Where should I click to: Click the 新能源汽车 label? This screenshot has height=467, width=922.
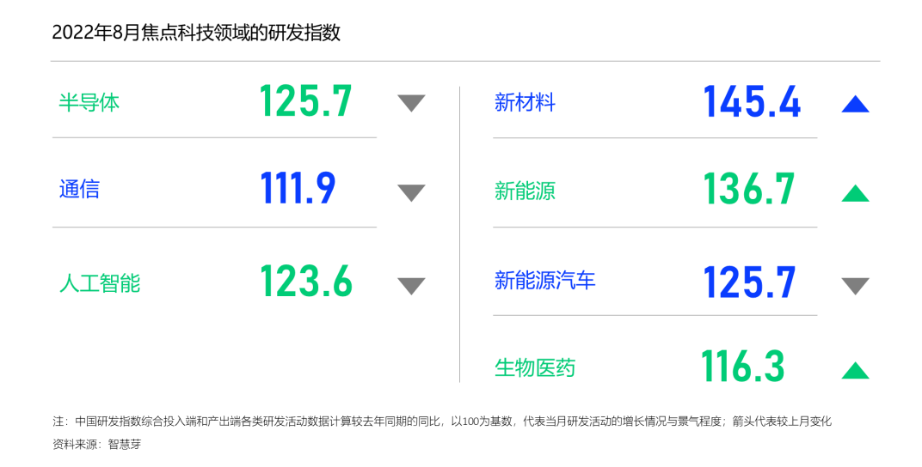544,281
